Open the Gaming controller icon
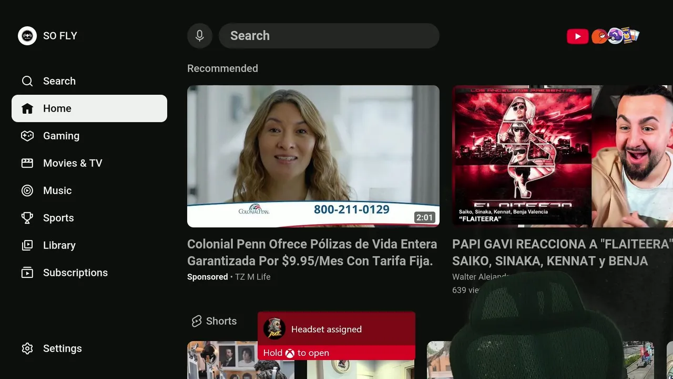The width and height of the screenshot is (673, 379). [27, 136]
